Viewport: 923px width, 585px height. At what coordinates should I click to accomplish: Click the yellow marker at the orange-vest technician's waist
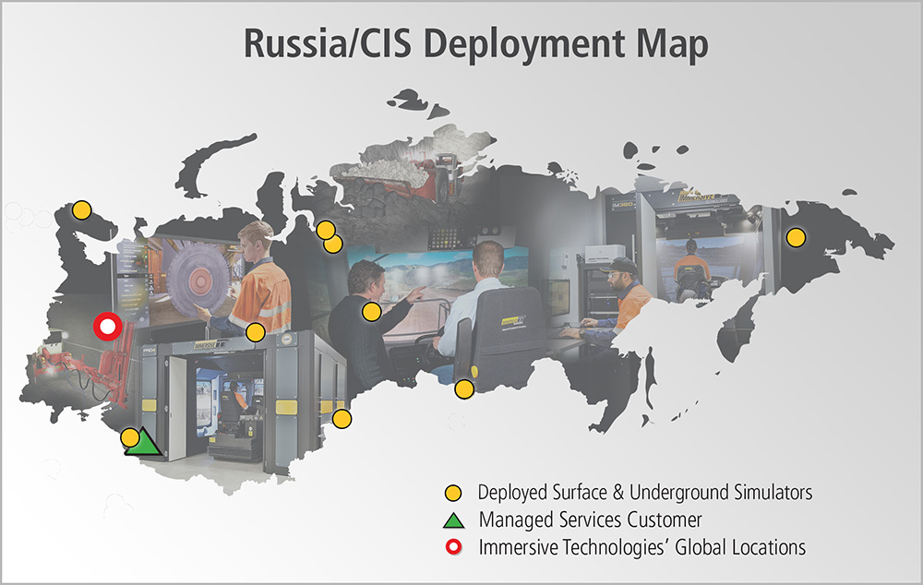click(x=256, y=332)
